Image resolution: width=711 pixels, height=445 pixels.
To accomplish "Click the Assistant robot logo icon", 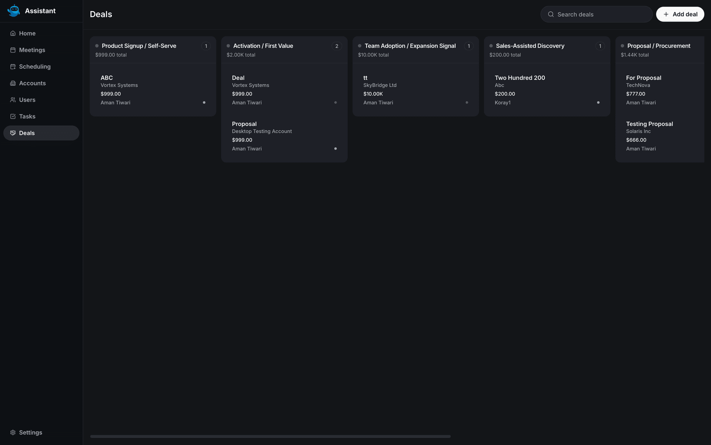I will click(x=14, y=11).
